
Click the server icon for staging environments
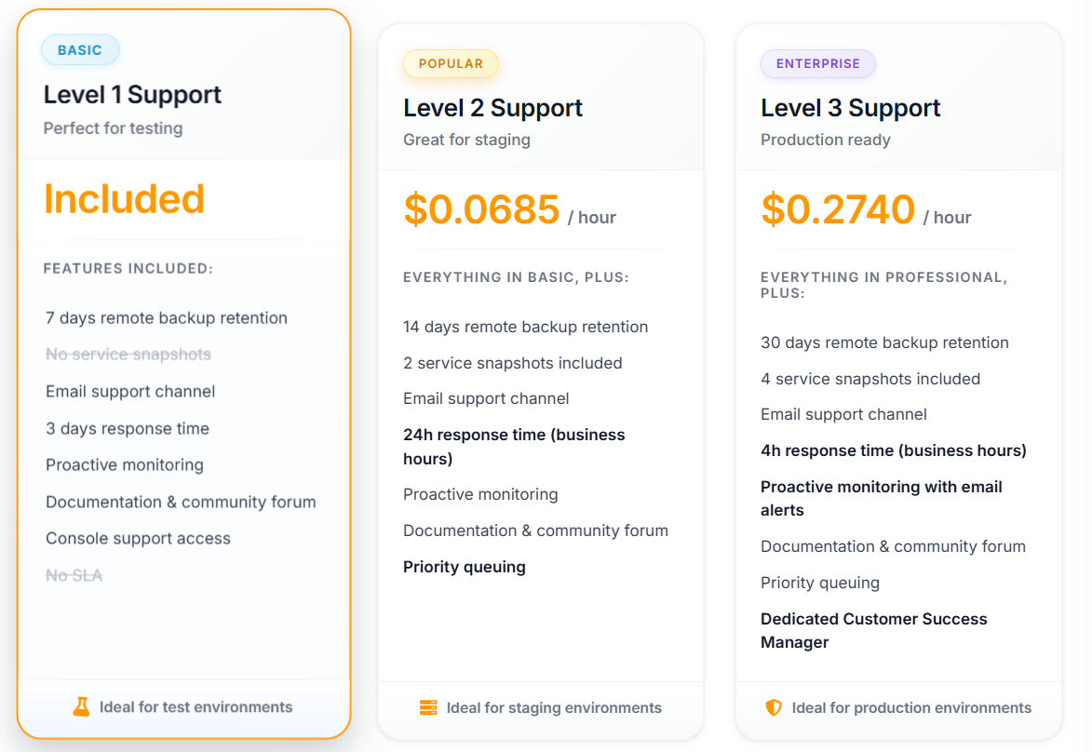coord(428,708)
